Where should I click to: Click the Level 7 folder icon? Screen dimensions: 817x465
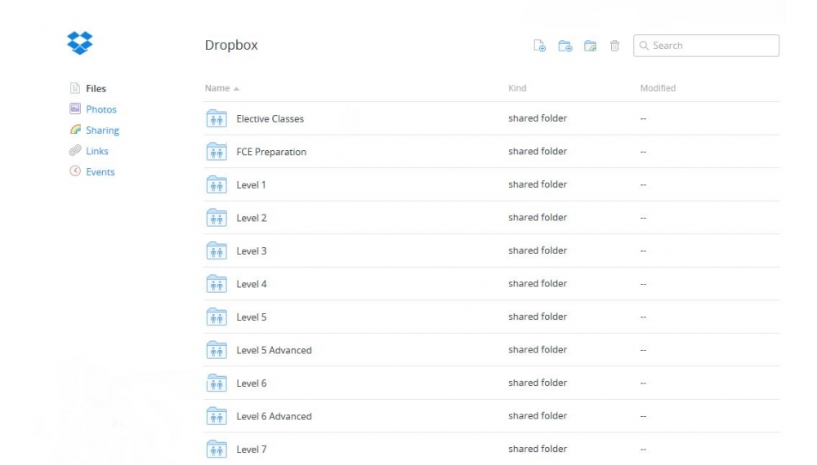coord(217,449)
